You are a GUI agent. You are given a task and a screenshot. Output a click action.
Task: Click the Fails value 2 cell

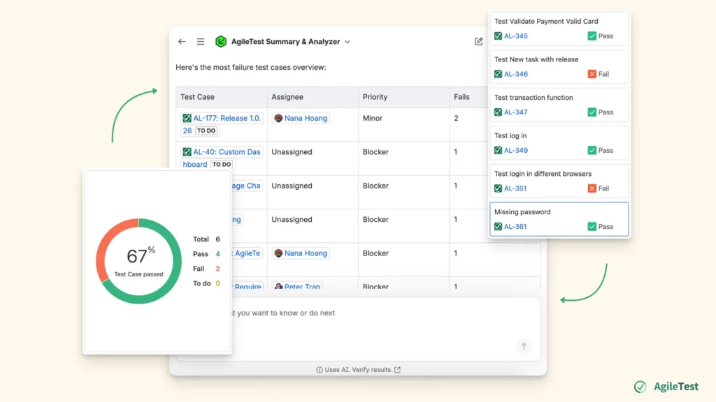[x=456, y=118]
